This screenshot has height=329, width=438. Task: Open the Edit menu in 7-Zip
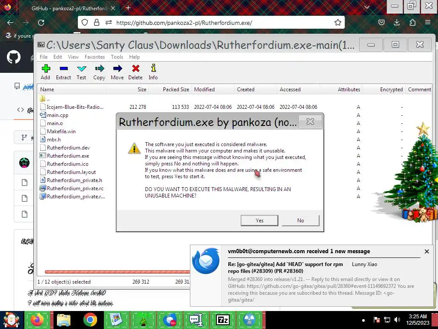[x=58, y=57]
